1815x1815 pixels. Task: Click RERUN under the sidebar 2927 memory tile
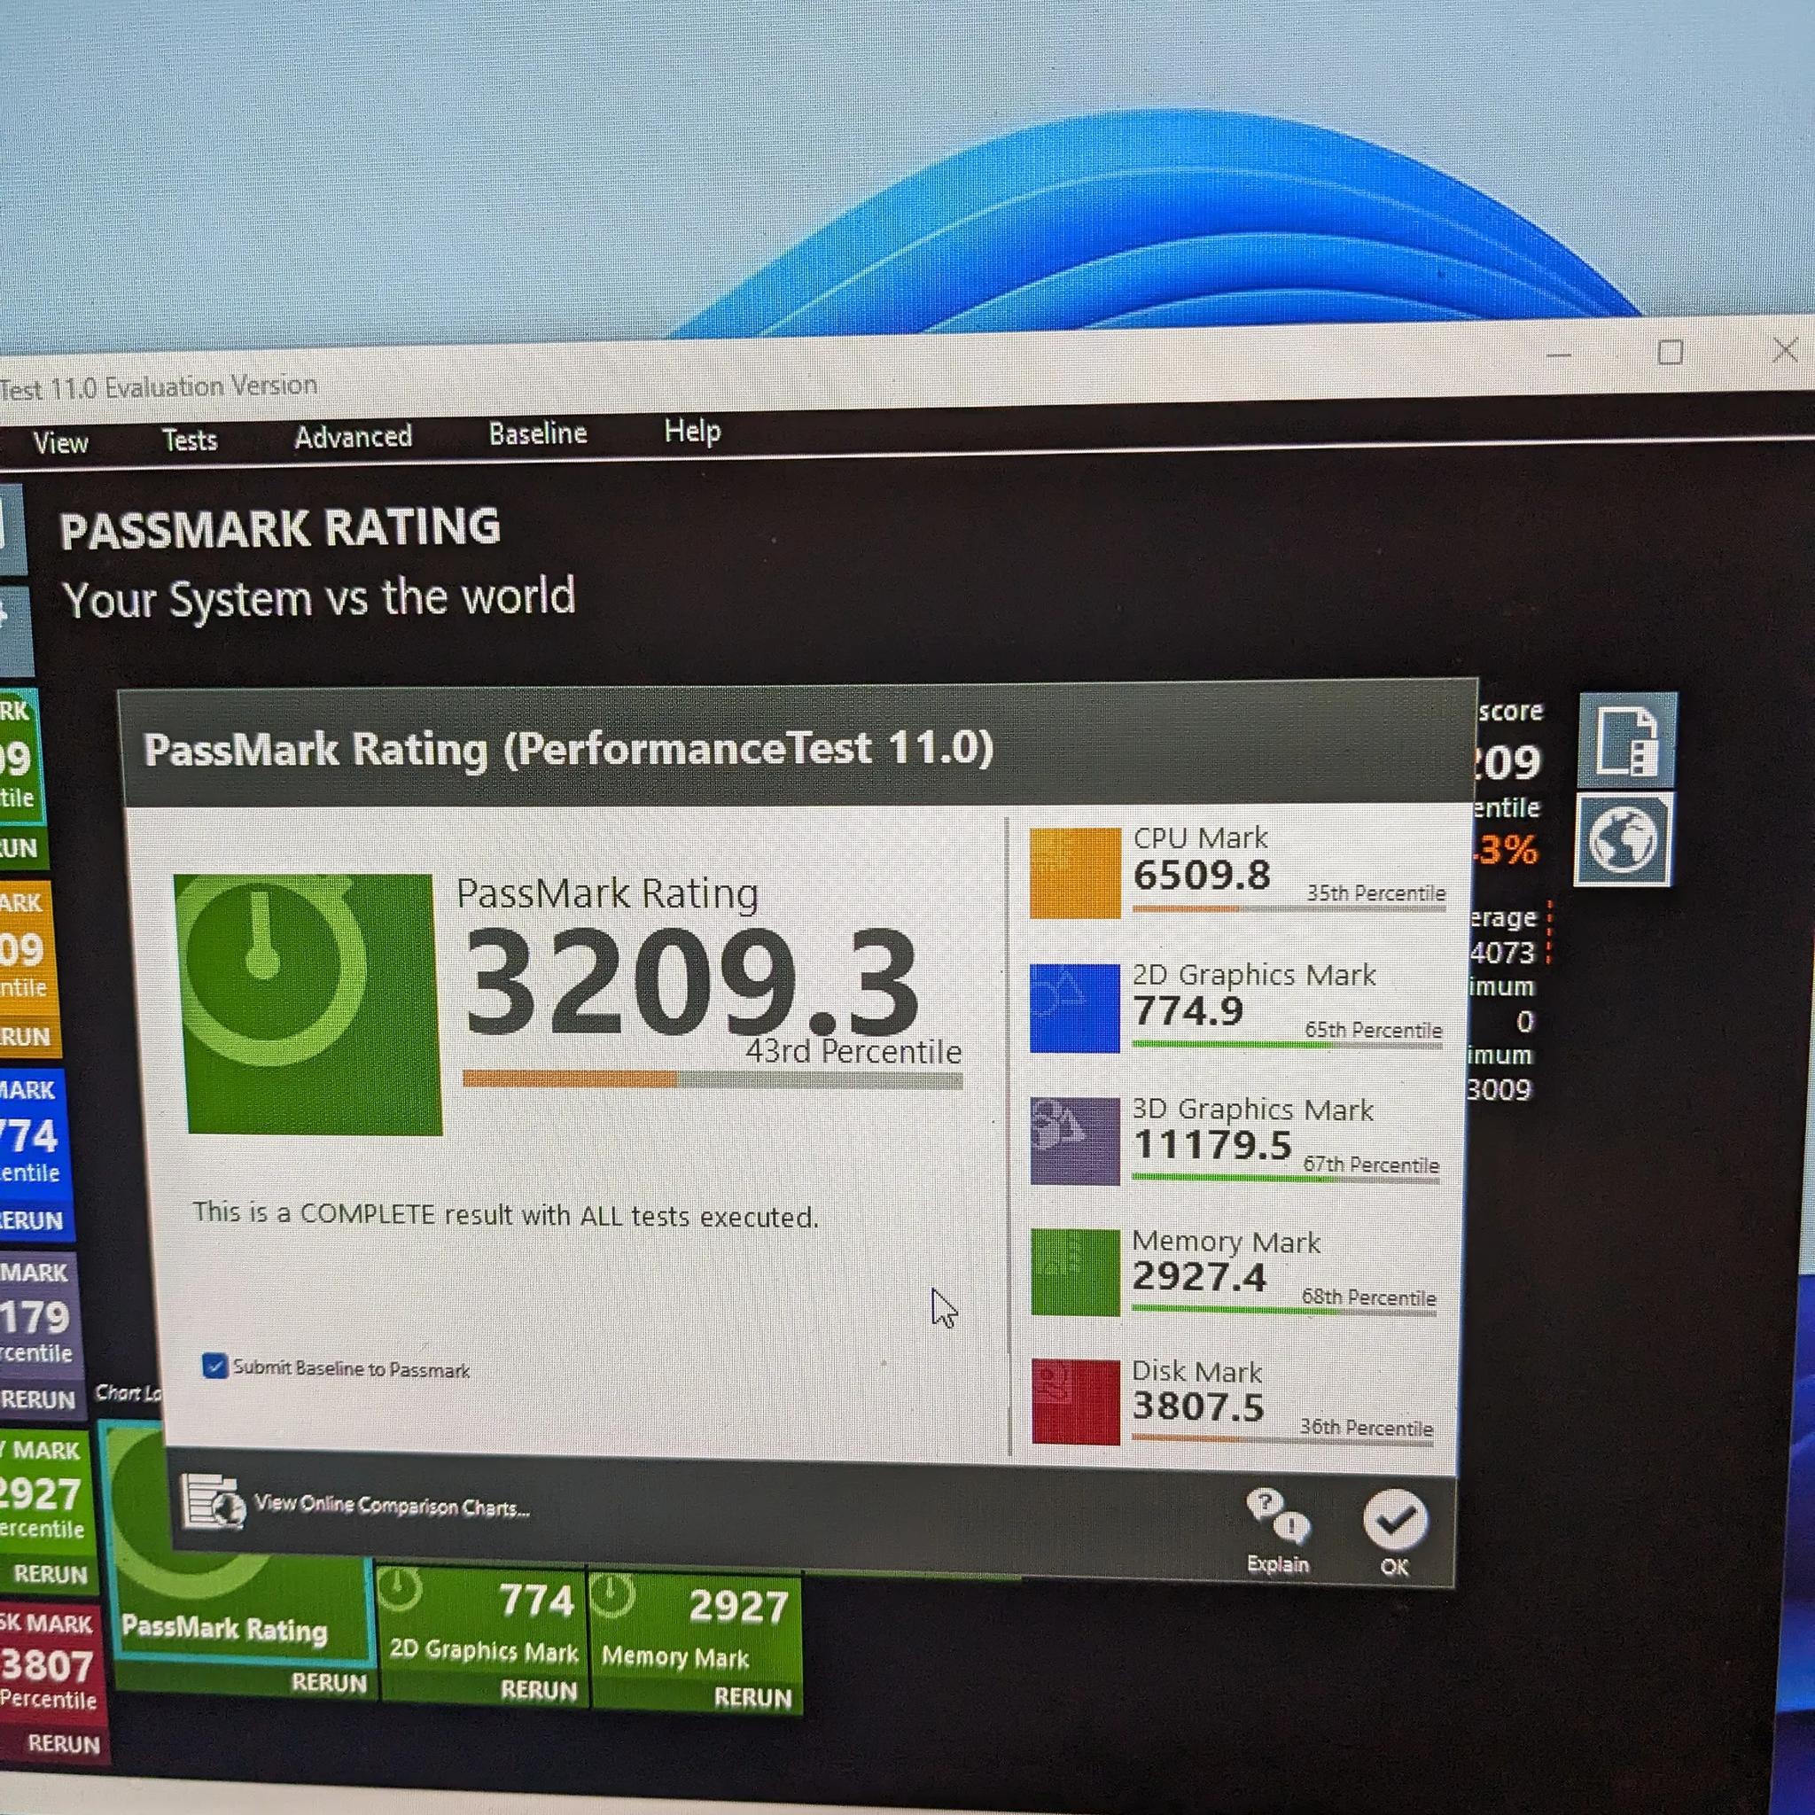click(51, 1574)
